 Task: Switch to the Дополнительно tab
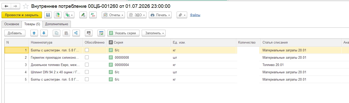(57, 24)
